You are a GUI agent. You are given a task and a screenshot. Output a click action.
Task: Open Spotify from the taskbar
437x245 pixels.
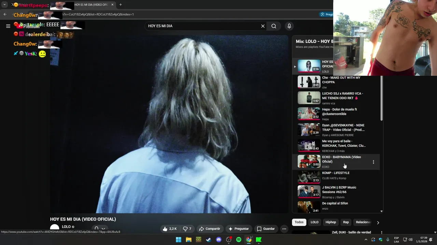[239, 240]
